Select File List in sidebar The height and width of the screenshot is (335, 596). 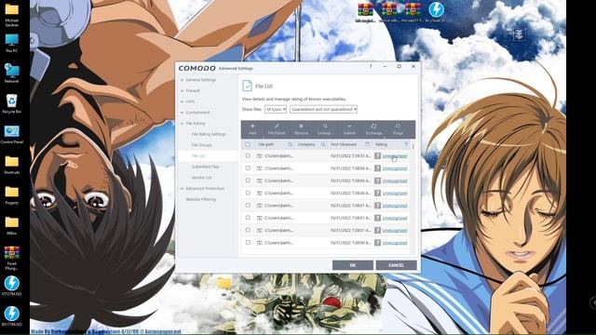pyautogui.click(x=198, y=155)
